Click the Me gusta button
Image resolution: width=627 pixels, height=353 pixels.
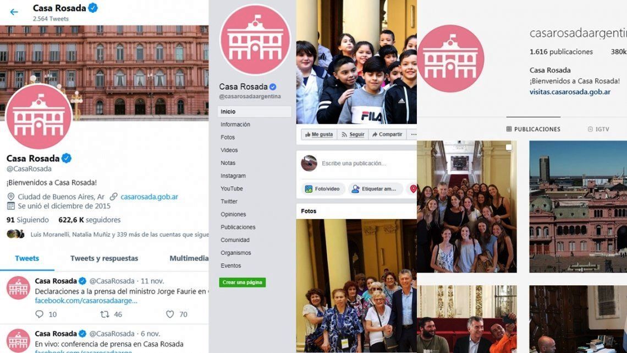319,134
